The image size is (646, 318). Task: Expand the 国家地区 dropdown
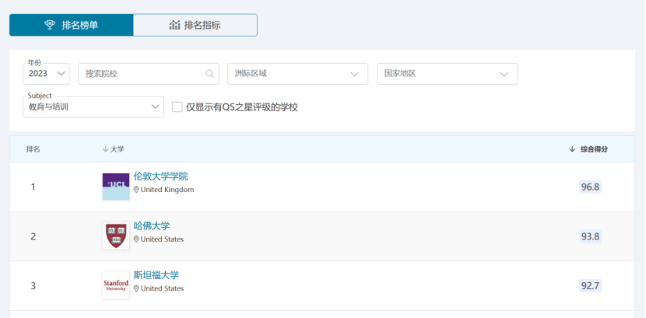[x=447, y=74]
